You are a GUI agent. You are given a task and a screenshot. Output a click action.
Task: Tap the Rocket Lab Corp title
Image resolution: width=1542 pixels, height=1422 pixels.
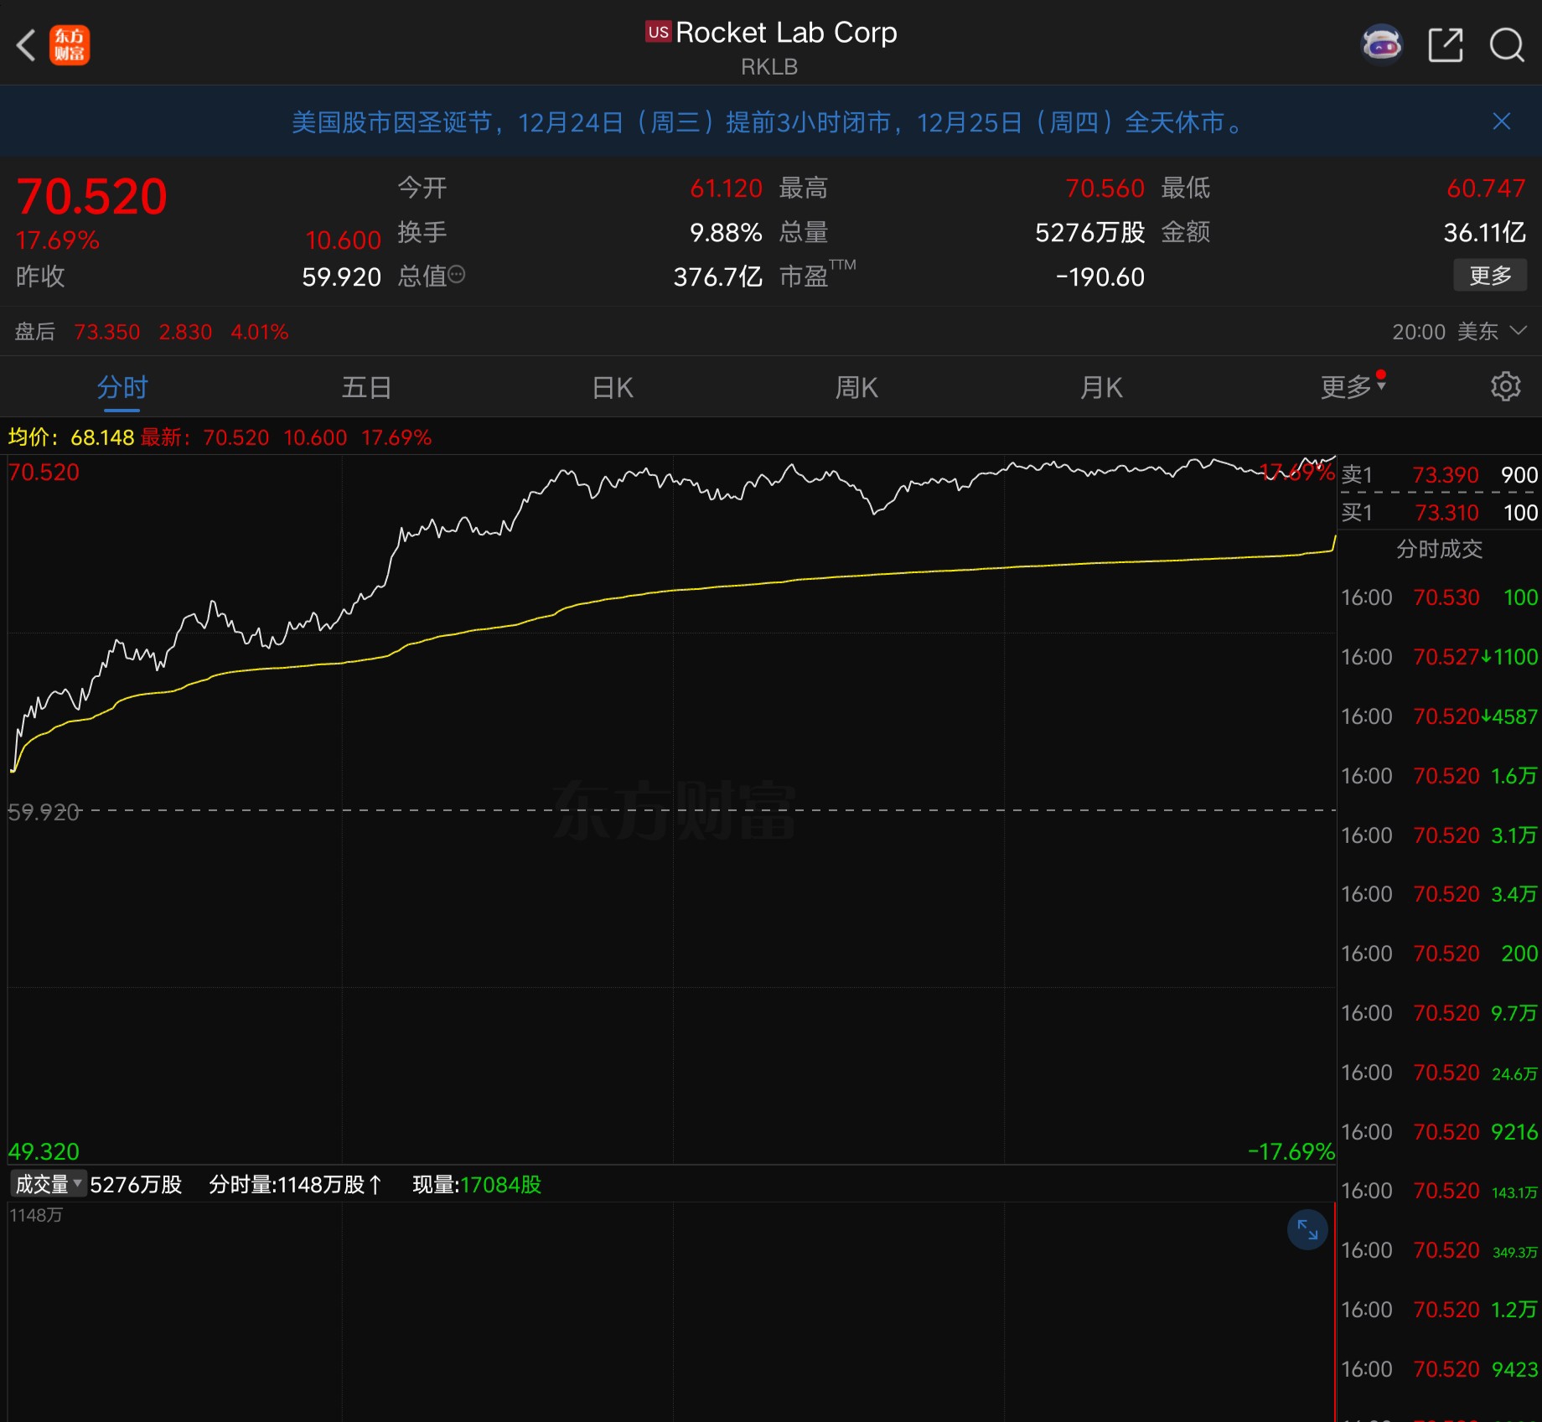click(786, 33)
